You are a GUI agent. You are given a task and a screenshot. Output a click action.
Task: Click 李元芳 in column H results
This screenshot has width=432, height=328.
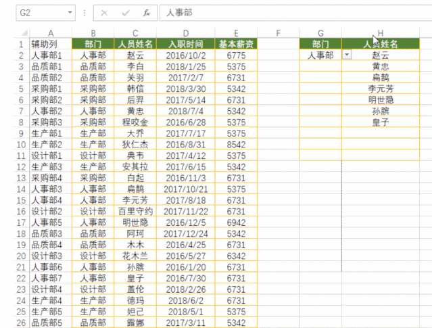click(381, 89)
